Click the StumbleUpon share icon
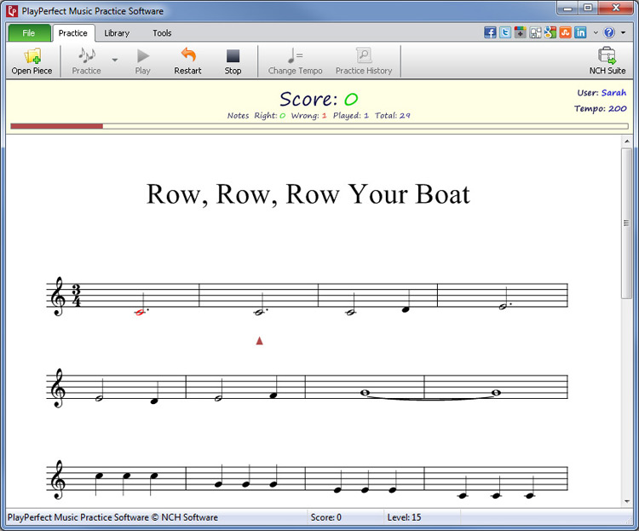This screenshot has height=531, width=639. (565, 32)
